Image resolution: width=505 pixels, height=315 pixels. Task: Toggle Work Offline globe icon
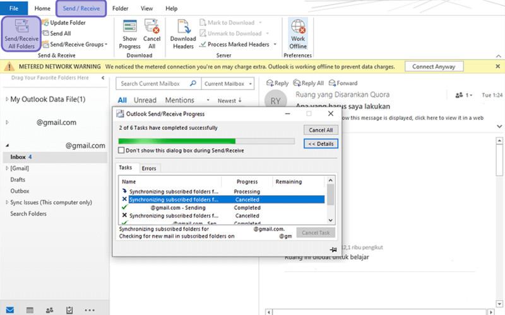(298, 26)
